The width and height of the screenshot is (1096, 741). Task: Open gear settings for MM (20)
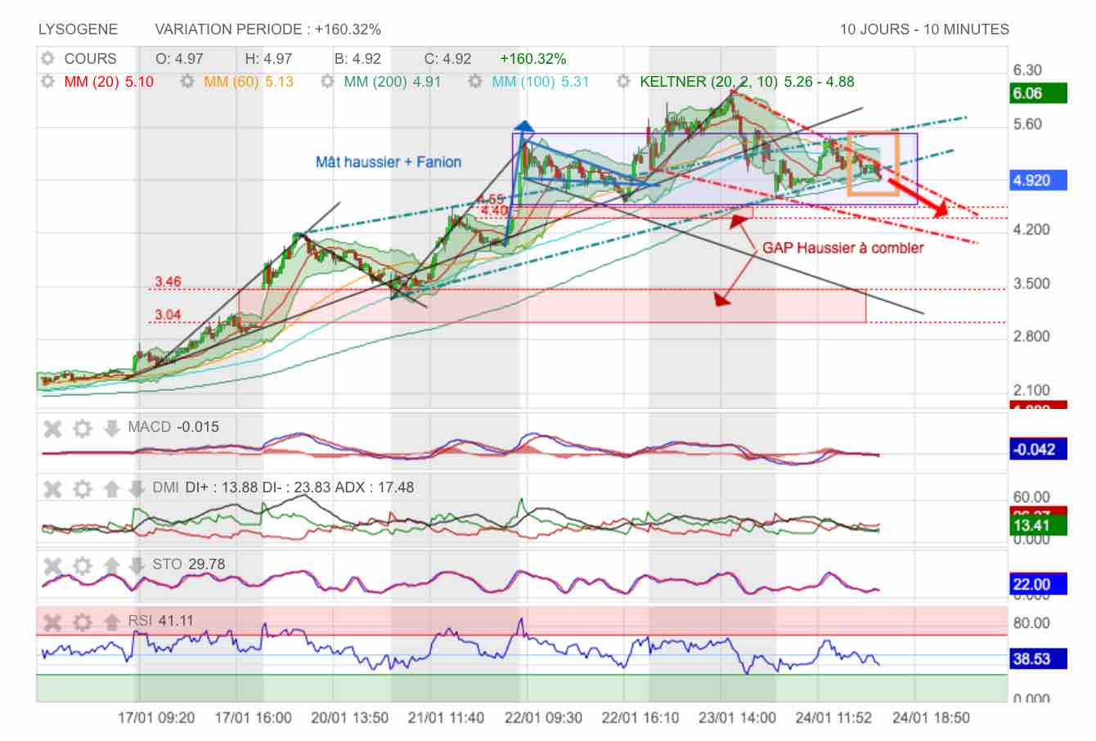coord(47,82)
